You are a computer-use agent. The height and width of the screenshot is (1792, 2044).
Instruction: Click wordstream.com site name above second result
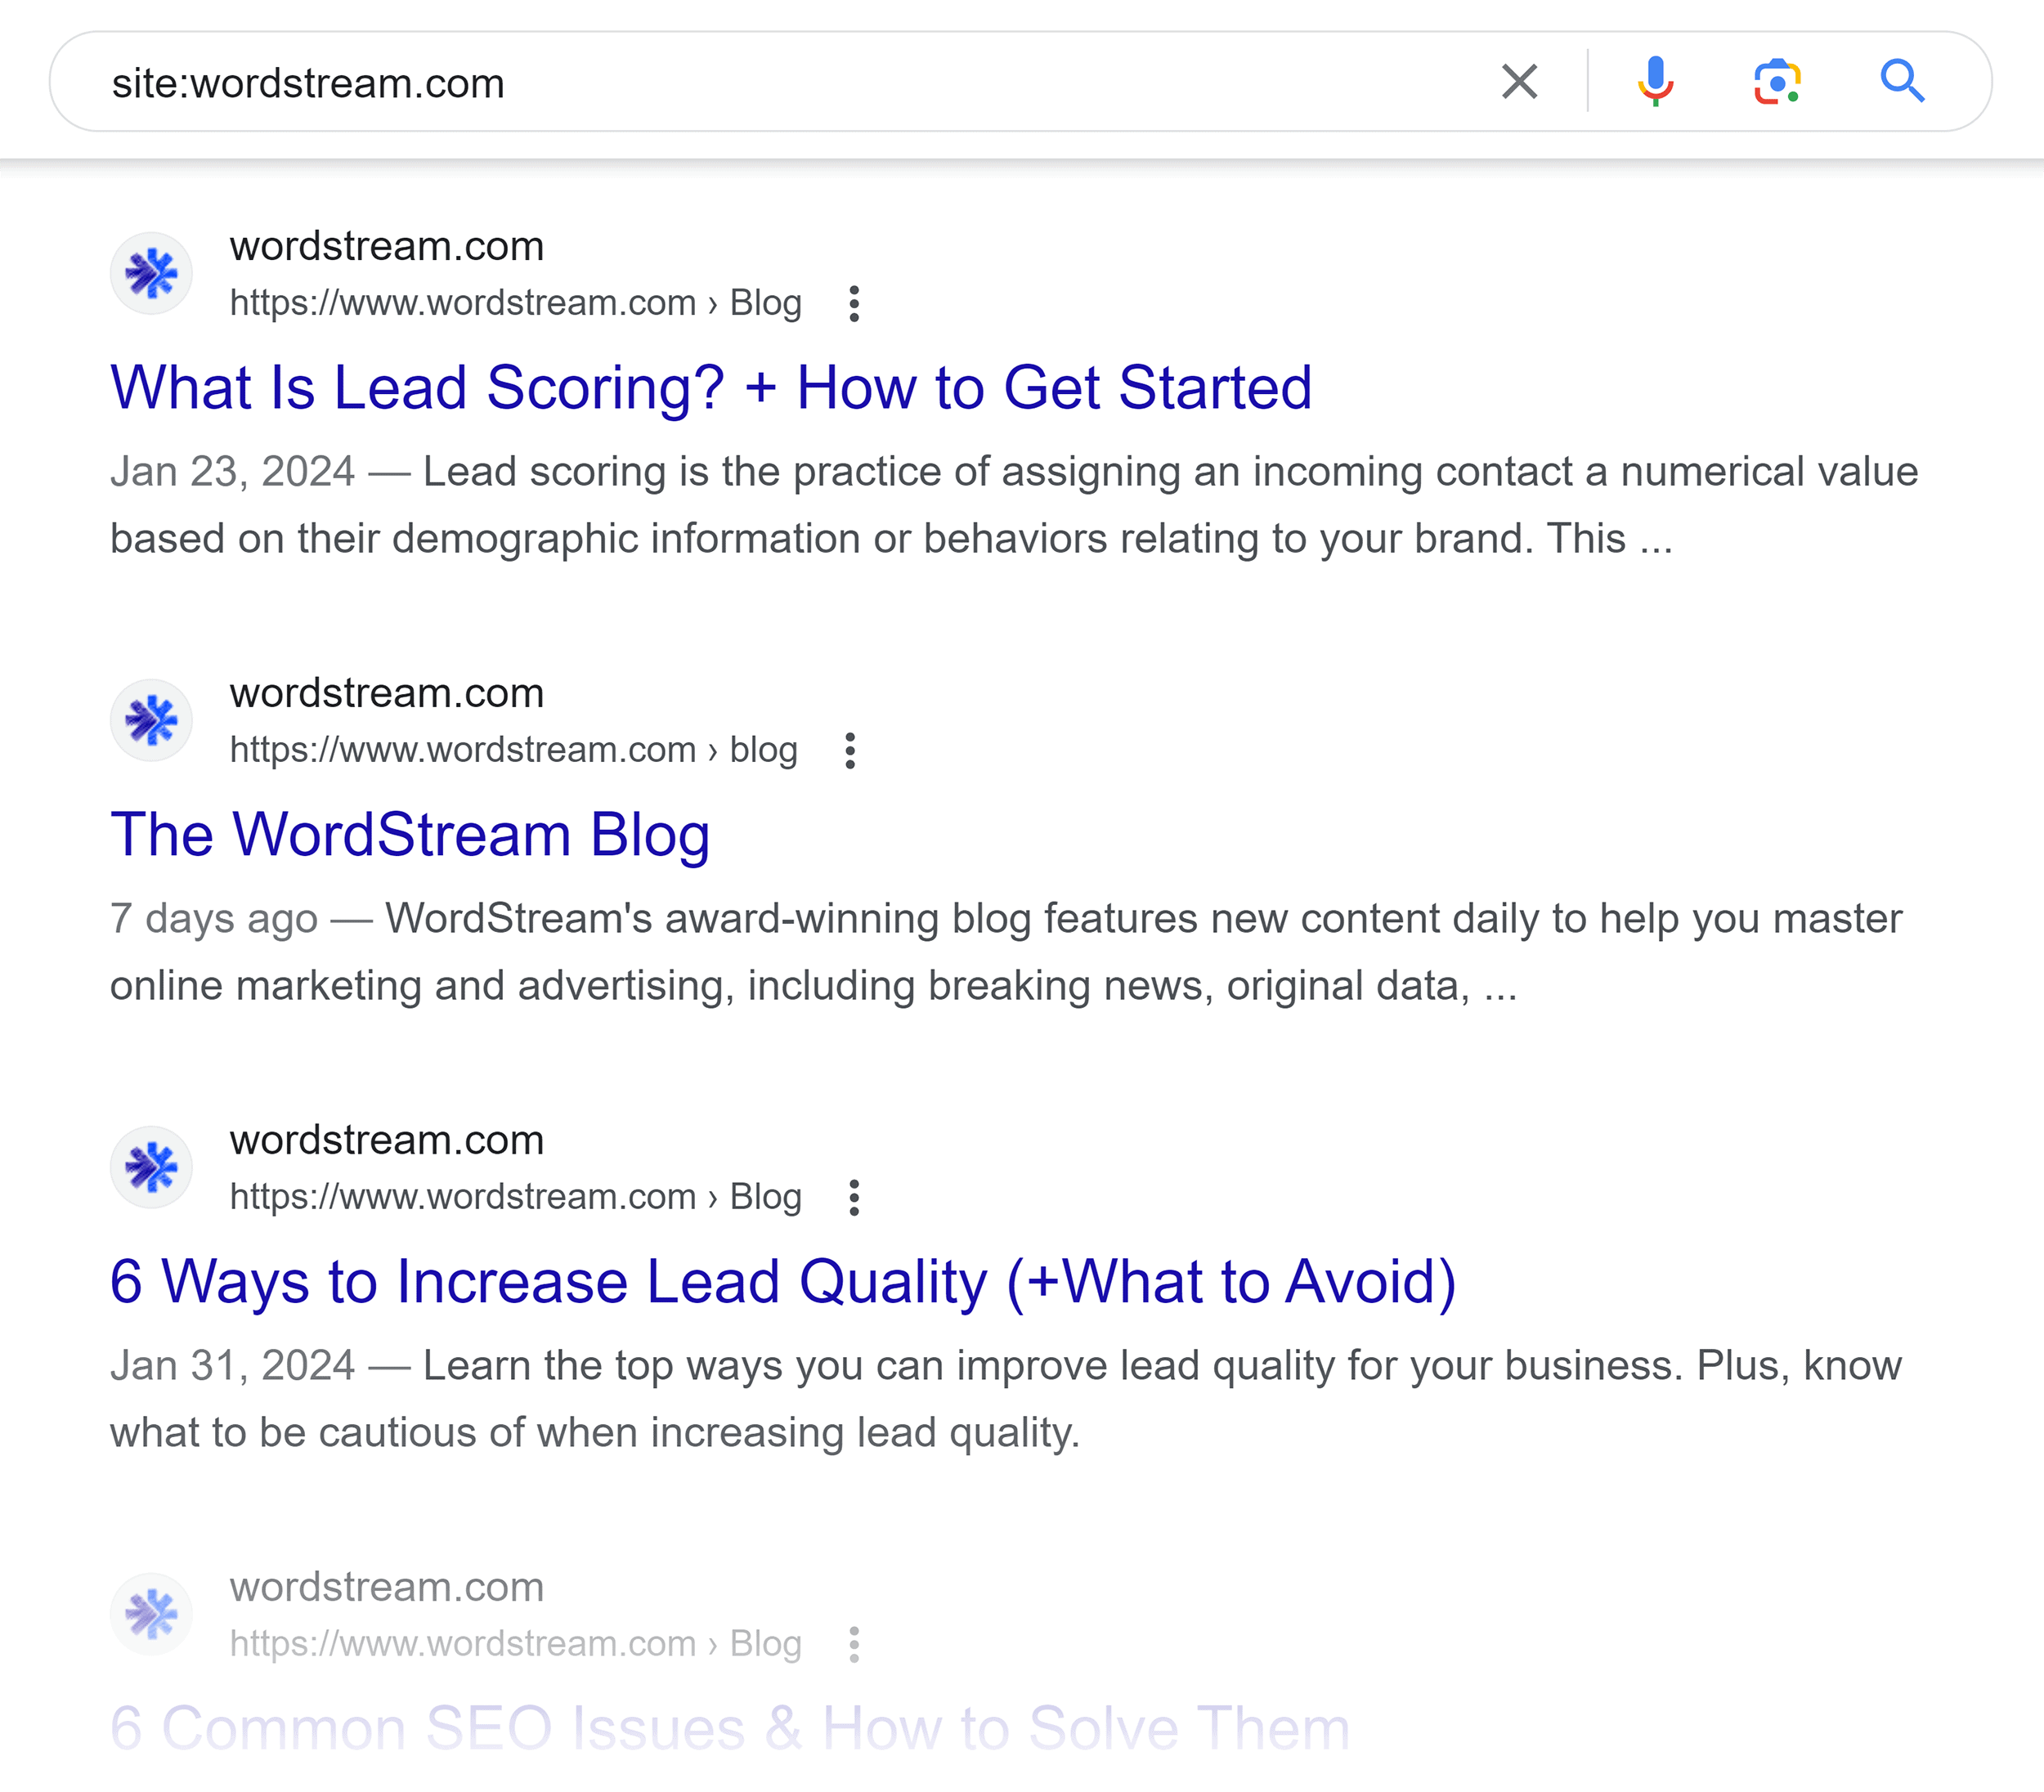coord(386,693)
